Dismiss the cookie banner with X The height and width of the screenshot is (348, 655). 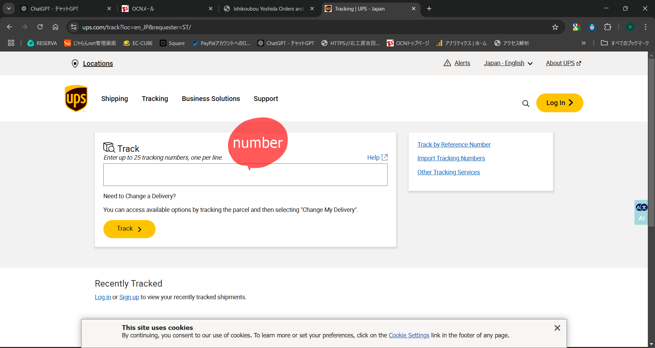pos(557,328)
